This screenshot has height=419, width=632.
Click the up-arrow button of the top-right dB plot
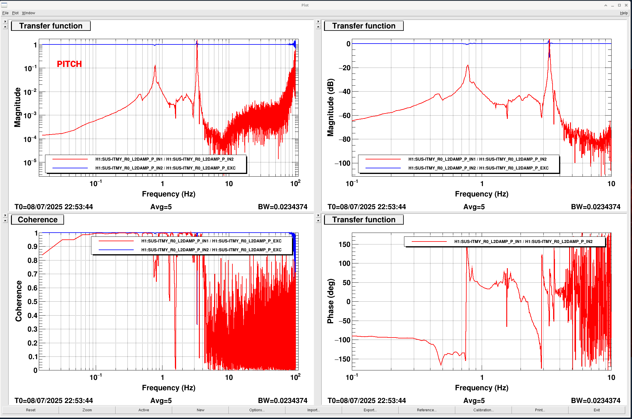(x=318, y=27)
